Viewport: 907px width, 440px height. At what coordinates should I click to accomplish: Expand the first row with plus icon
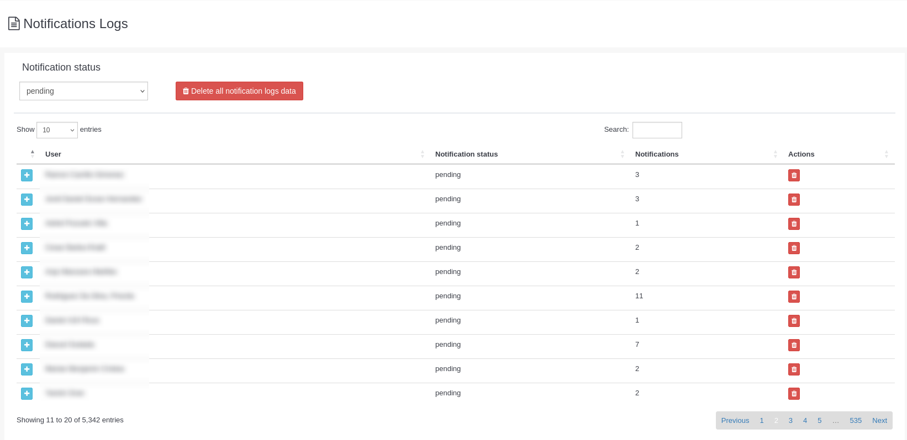[x=27, y=175]
